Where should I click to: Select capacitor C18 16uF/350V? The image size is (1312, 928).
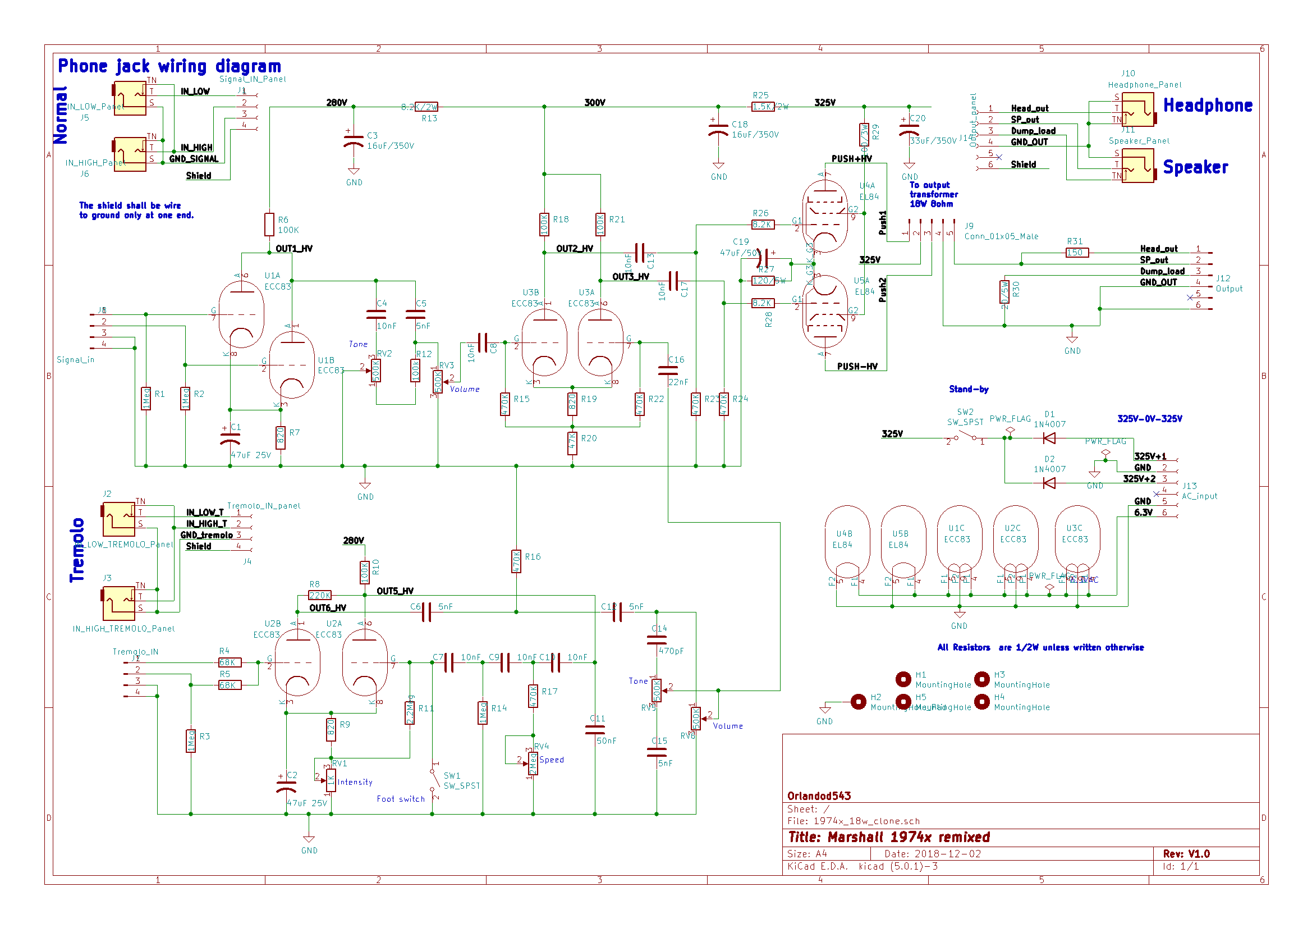tap(719, 129)
